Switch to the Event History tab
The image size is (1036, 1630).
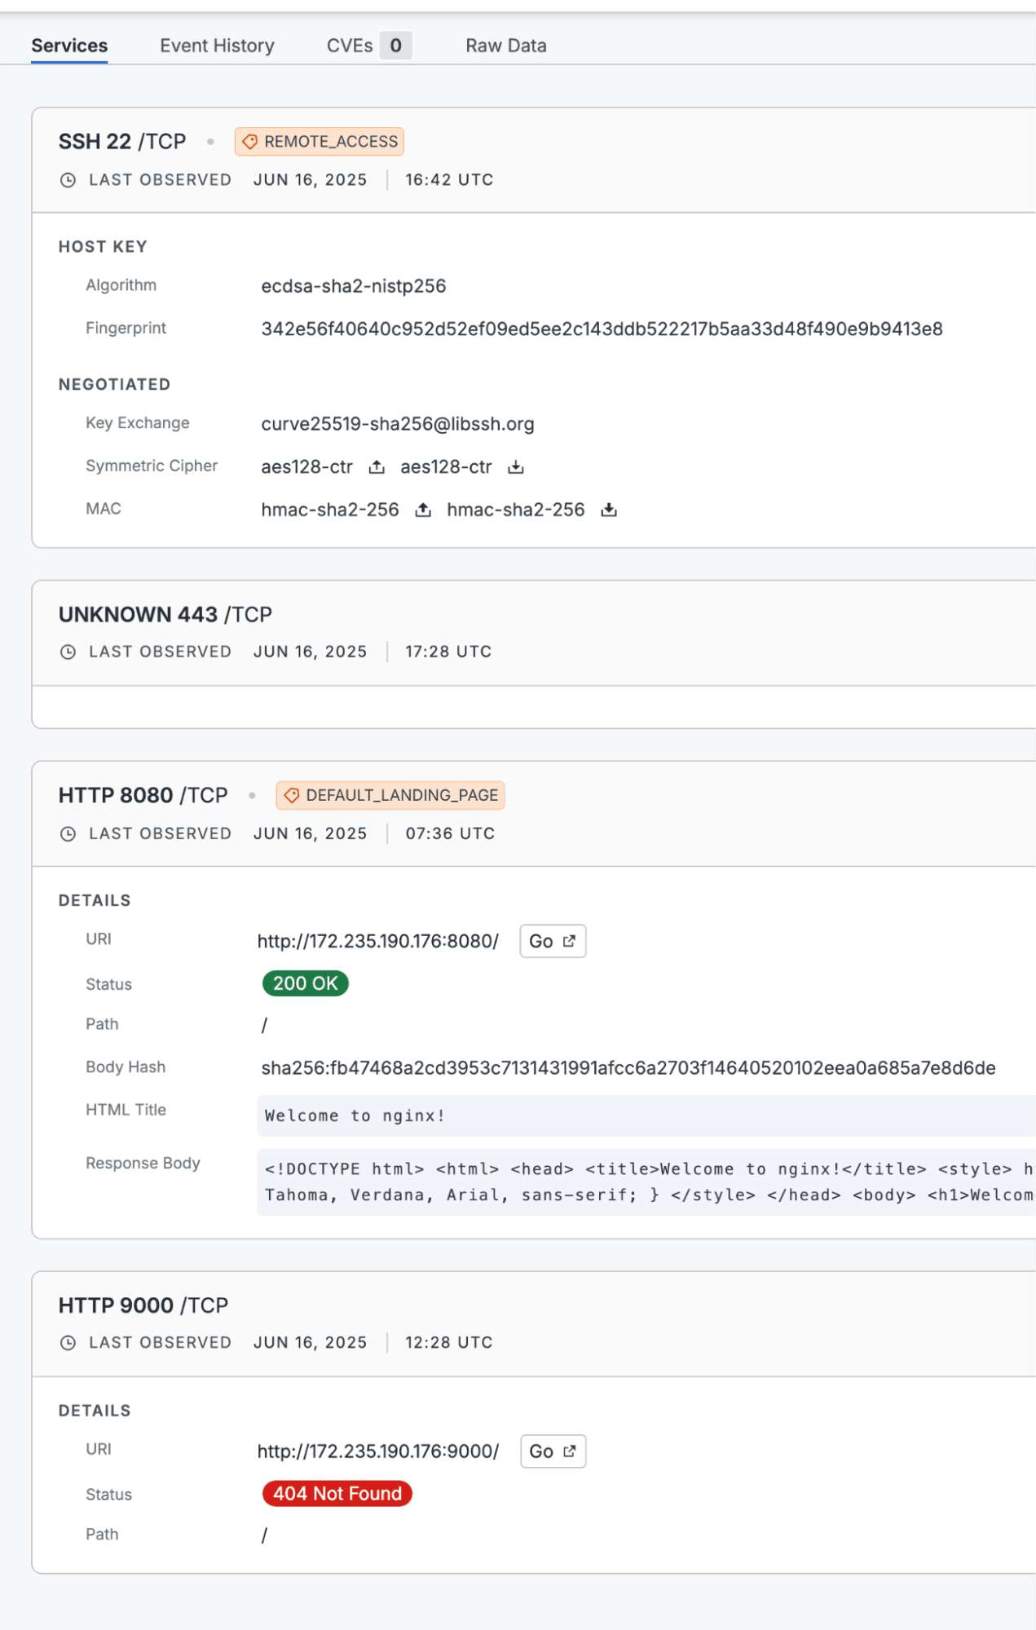pyautogui.click(x=217, y=46)
